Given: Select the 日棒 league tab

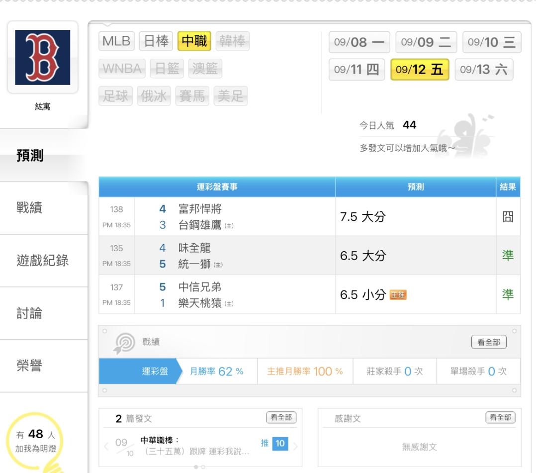Looking at the screenshot, I should (x=156, y=41).
